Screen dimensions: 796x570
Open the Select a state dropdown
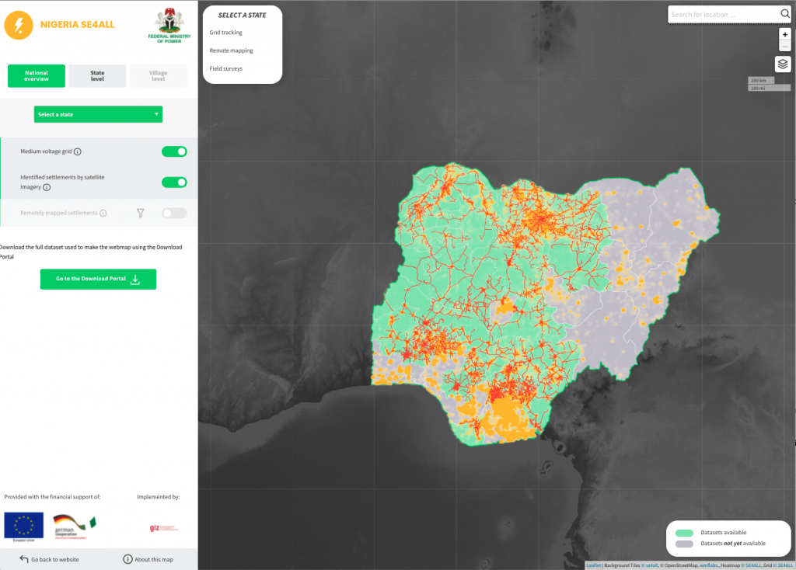pyautogui.click(x=98, y=114)
